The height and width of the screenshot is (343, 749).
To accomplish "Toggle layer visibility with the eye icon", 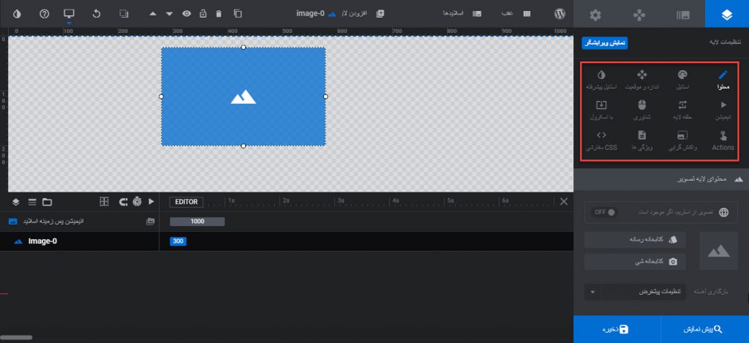I will coord(187,14).
